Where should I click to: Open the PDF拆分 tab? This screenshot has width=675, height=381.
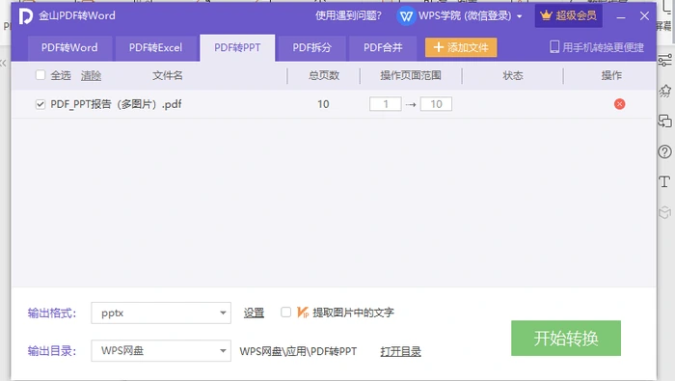[x=312, y=48]
